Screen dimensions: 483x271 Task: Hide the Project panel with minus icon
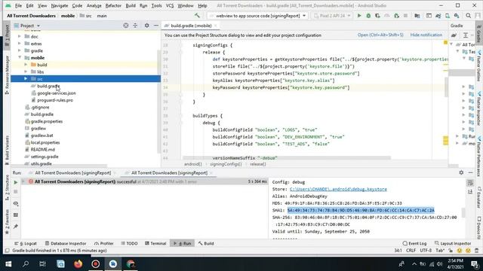coord(156,26)
